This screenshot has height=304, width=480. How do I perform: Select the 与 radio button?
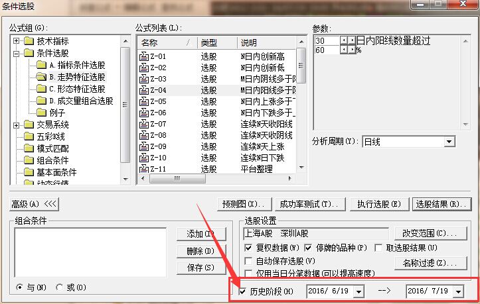click(19, 287)
